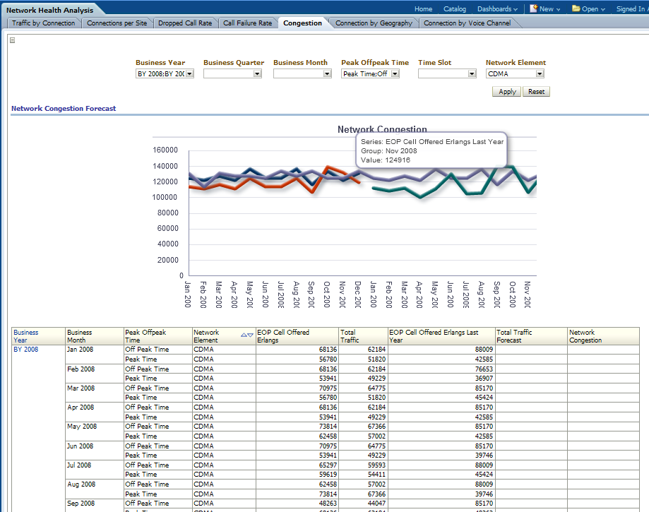This screenshot has height=512, width=649.
Task: Open the Dashboards menu
Action: point(496,9)
